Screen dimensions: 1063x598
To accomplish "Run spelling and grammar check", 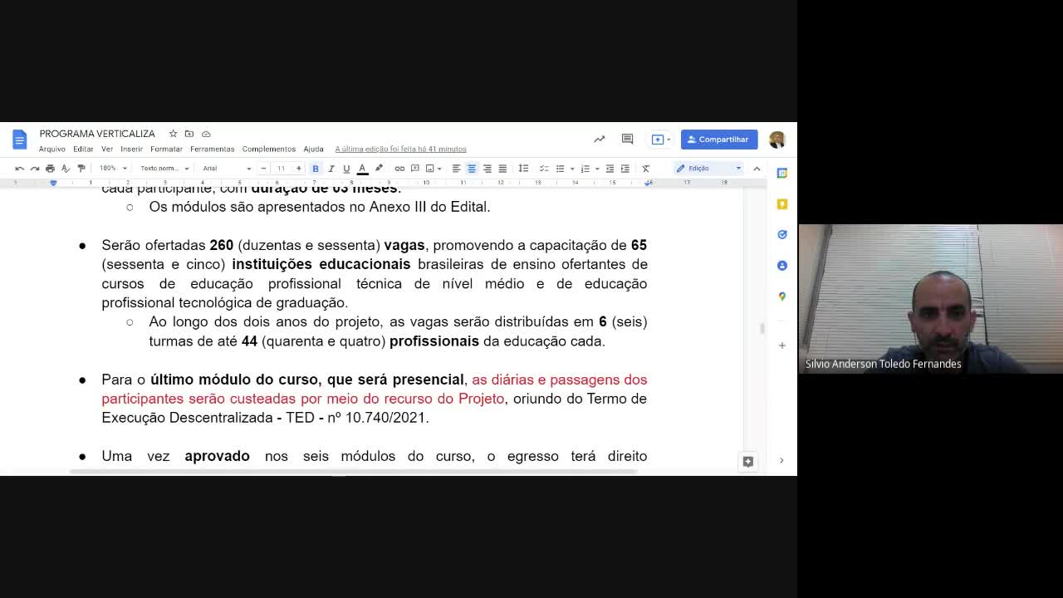I will (x=66, y=169).
